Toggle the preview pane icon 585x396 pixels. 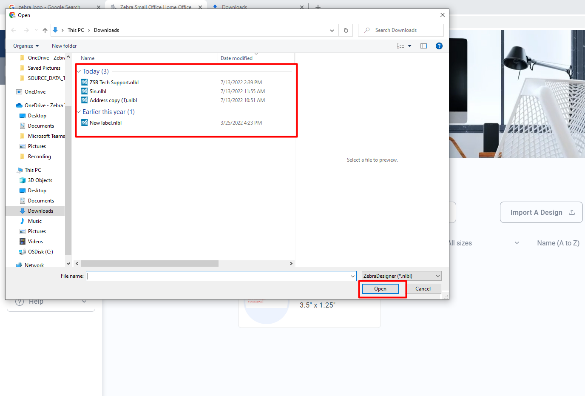[423, 46]
